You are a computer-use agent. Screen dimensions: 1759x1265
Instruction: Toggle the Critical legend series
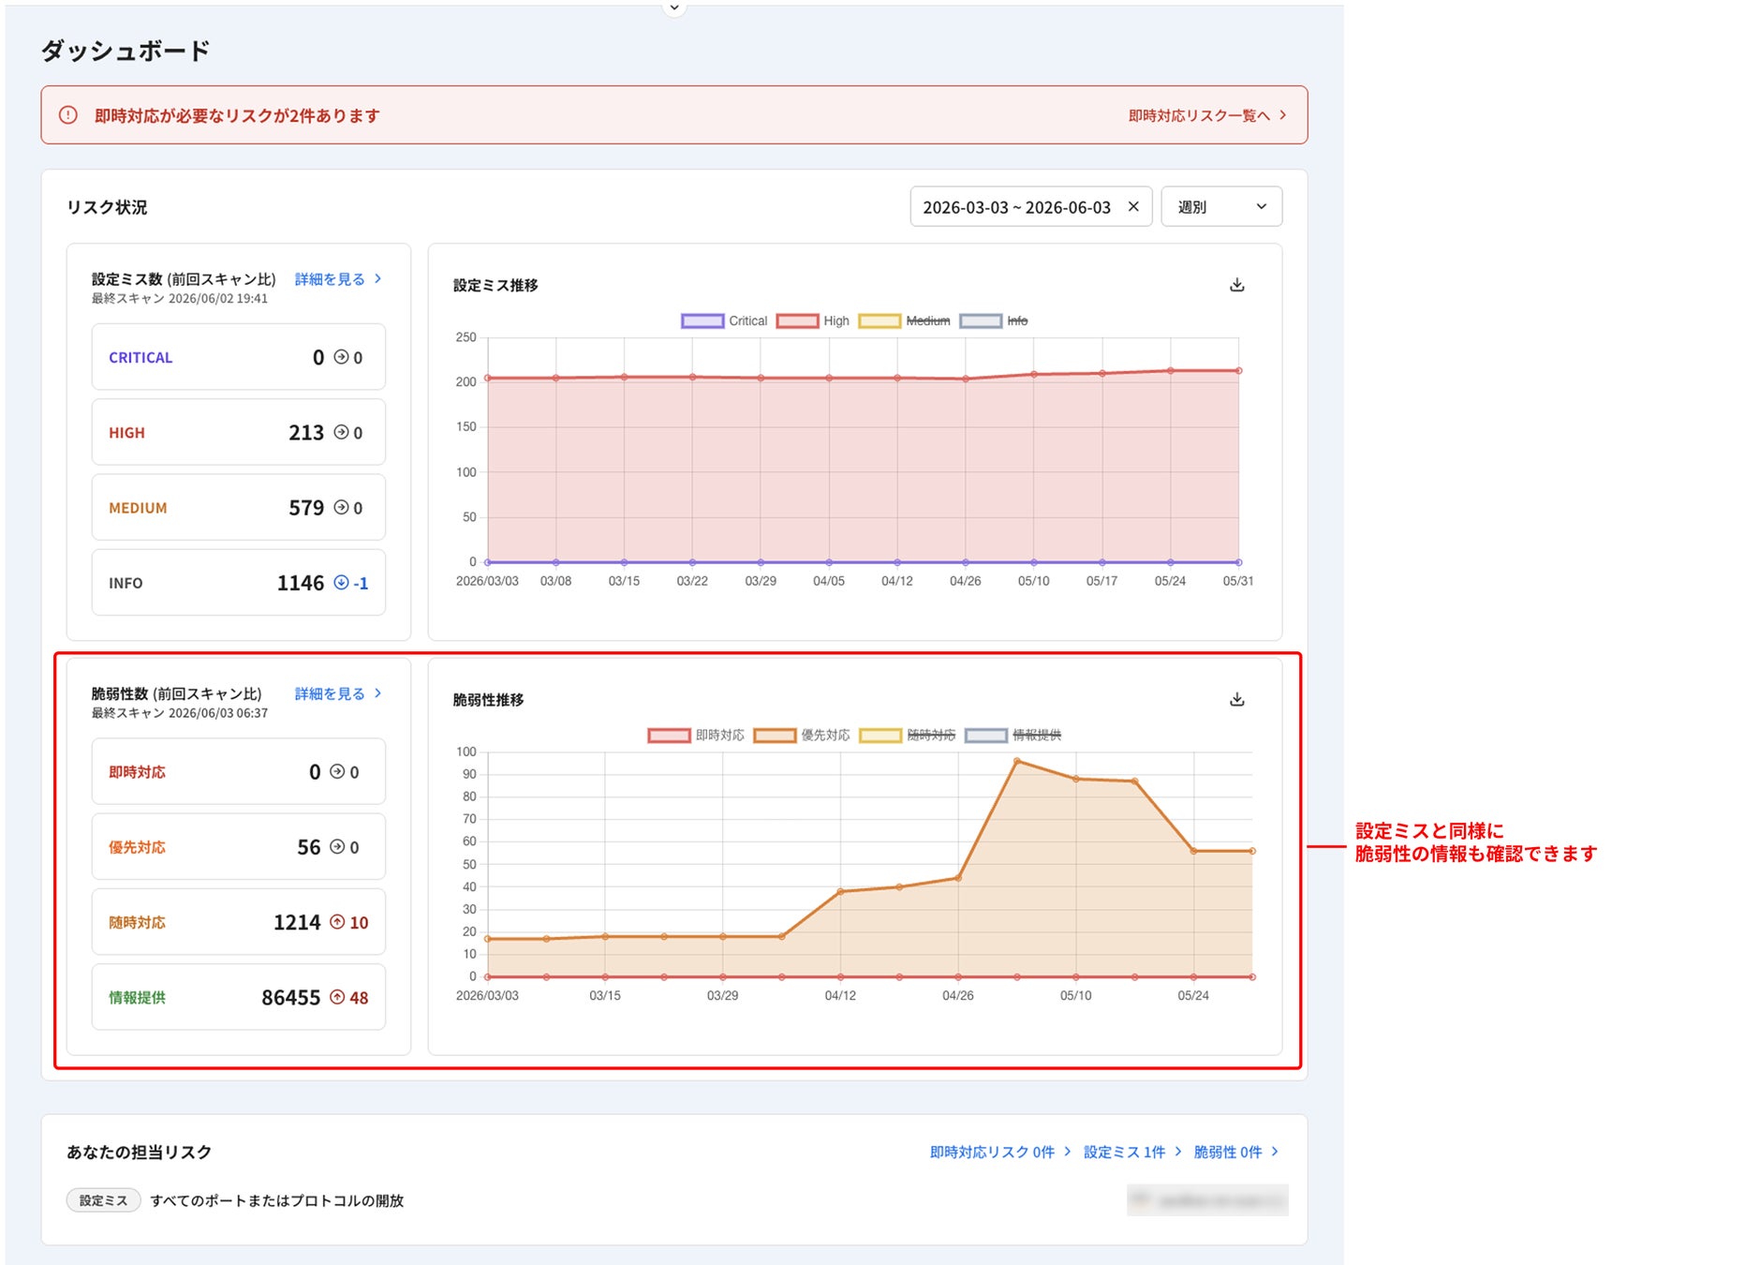pyautogui.click(x=724, y=320)
